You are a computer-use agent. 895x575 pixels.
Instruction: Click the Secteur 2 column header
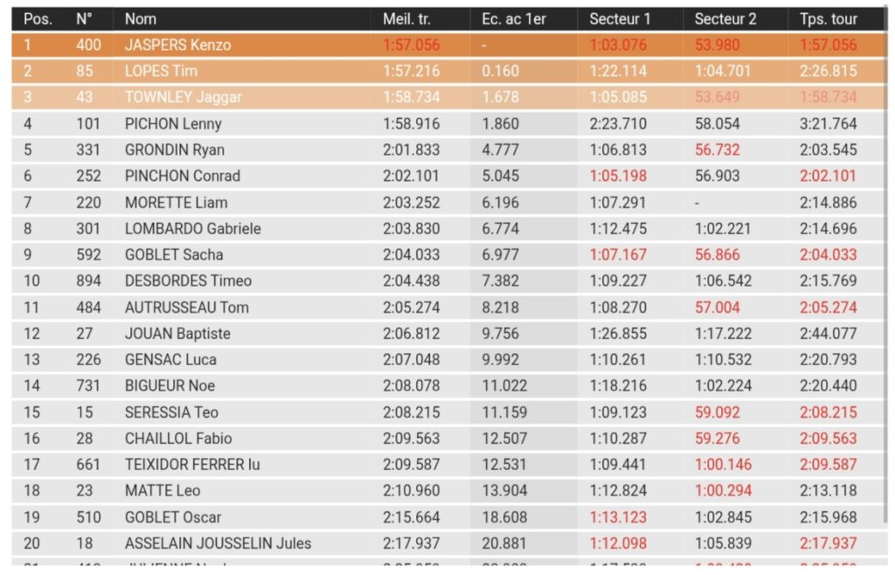pos(725,18)
